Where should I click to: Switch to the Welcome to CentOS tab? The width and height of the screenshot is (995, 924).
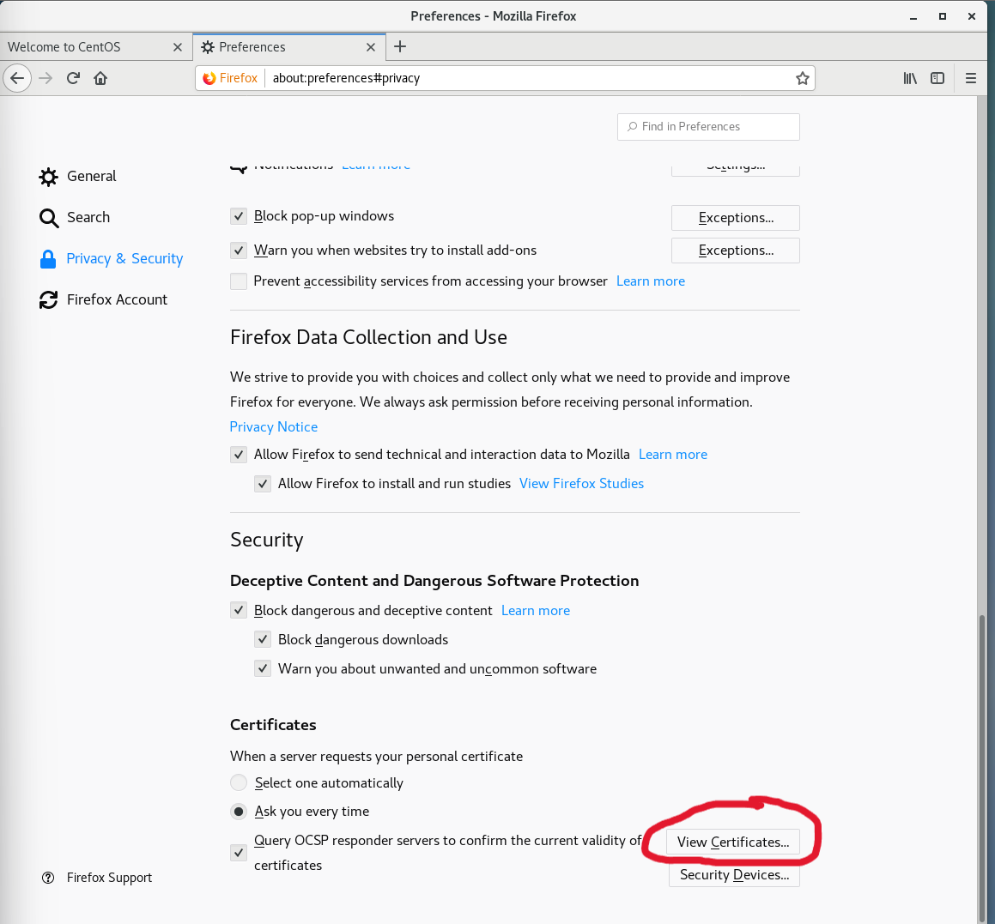(95, 47)
